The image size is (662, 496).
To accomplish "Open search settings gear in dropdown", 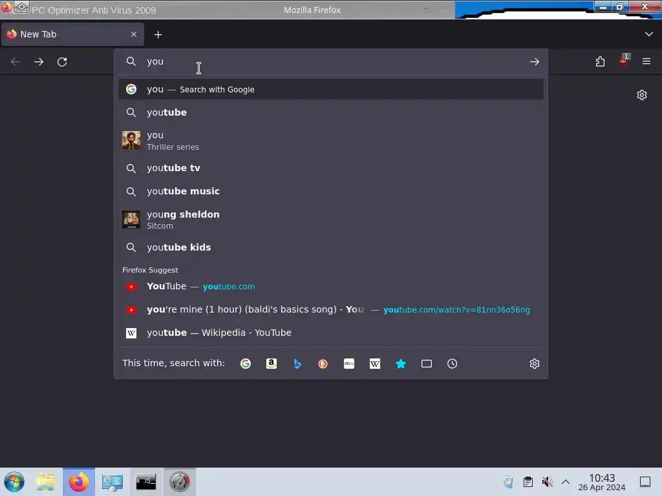I will pyautogui.click(x=535, y=364).
